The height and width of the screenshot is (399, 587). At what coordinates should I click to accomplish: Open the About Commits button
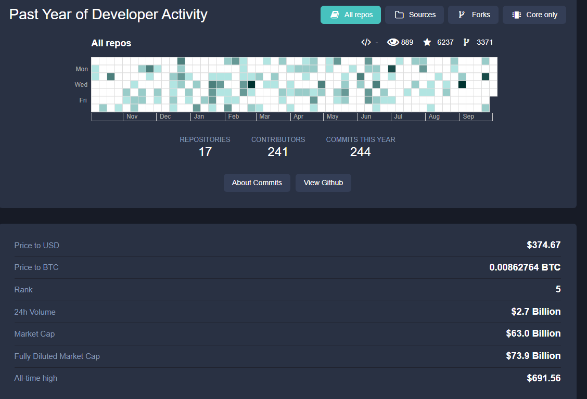click(x=257, y=183)
